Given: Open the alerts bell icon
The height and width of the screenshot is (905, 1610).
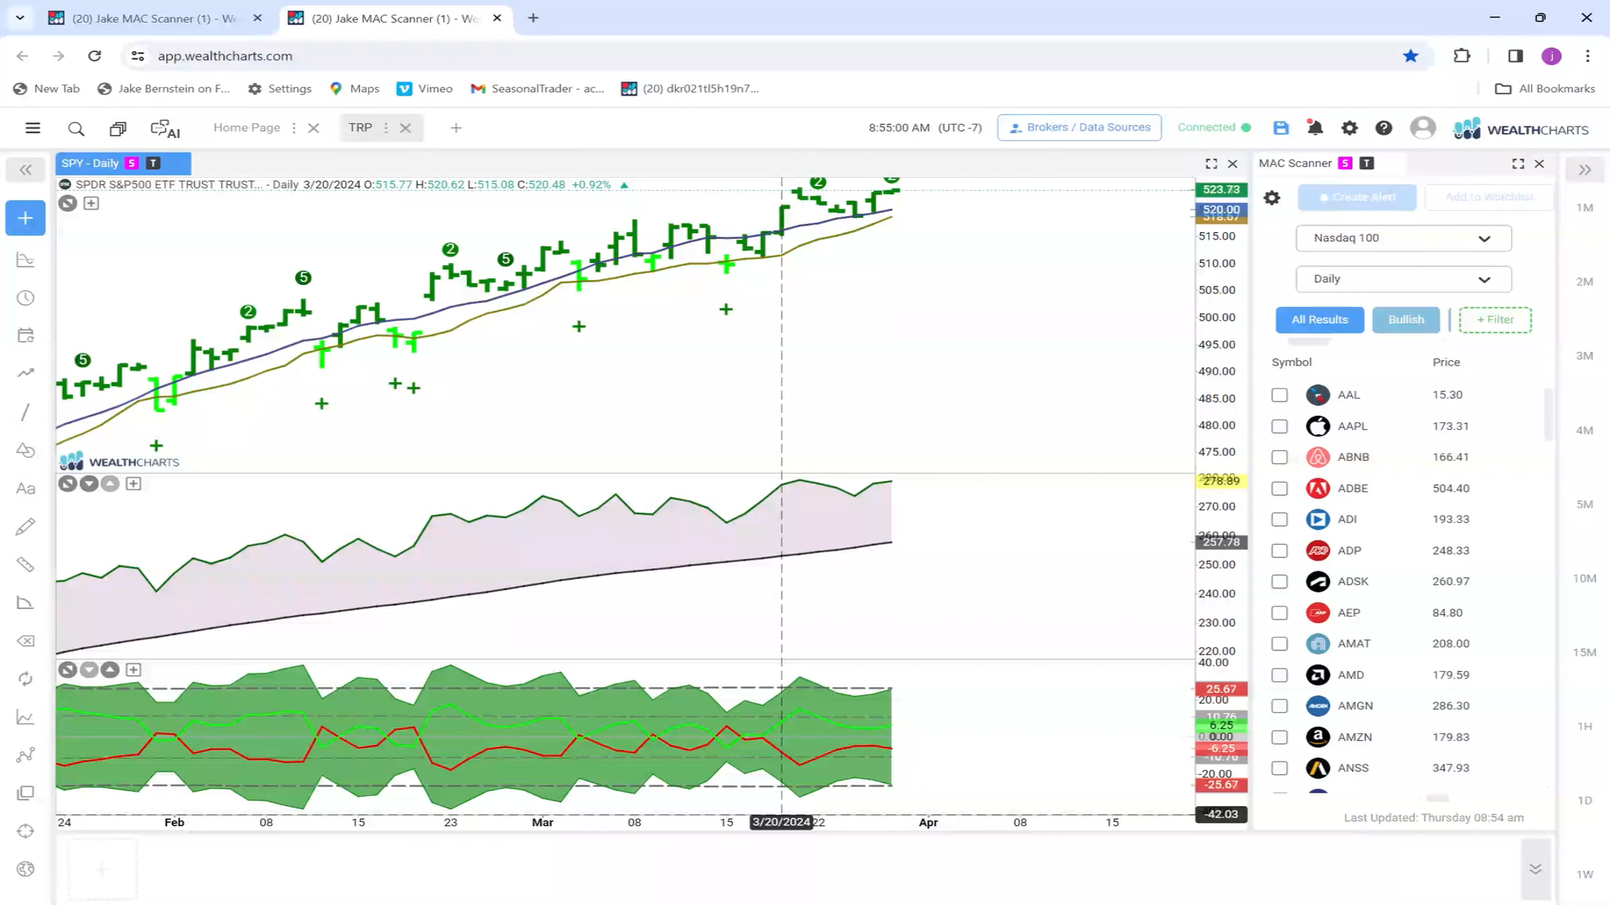Looking at the screenshot, I should [x=1315, y=128].
